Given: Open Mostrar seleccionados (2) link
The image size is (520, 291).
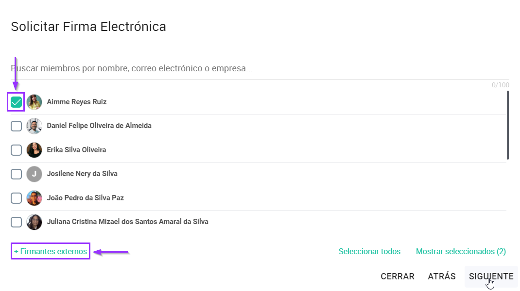Looking at the screenshot, I should pos(461,252).
